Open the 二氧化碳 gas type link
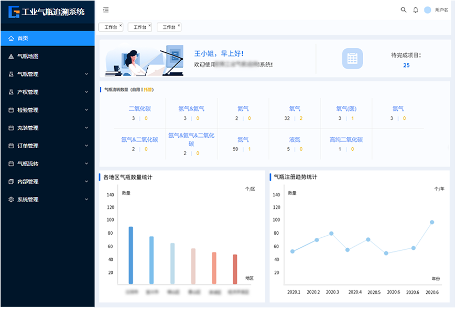Image resolution: width=456 pixels, height=309 pixels. click(140, 109)
